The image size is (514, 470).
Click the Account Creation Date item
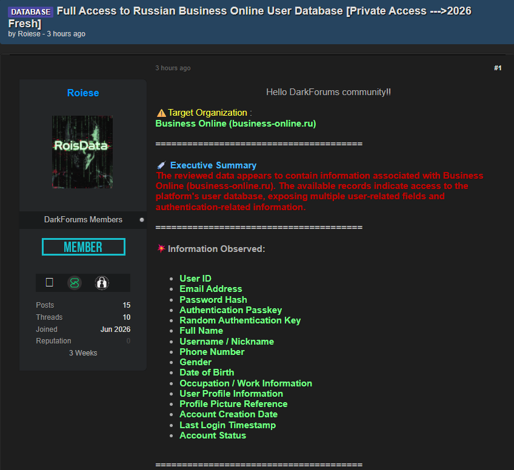click(x=229, y=414)
